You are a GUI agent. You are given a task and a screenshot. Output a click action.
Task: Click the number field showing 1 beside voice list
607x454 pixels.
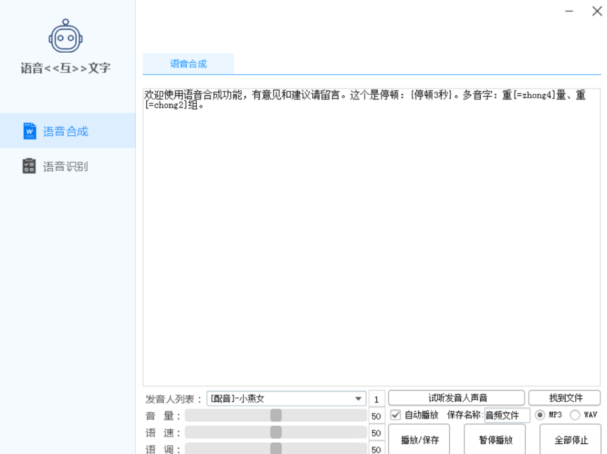376,399
